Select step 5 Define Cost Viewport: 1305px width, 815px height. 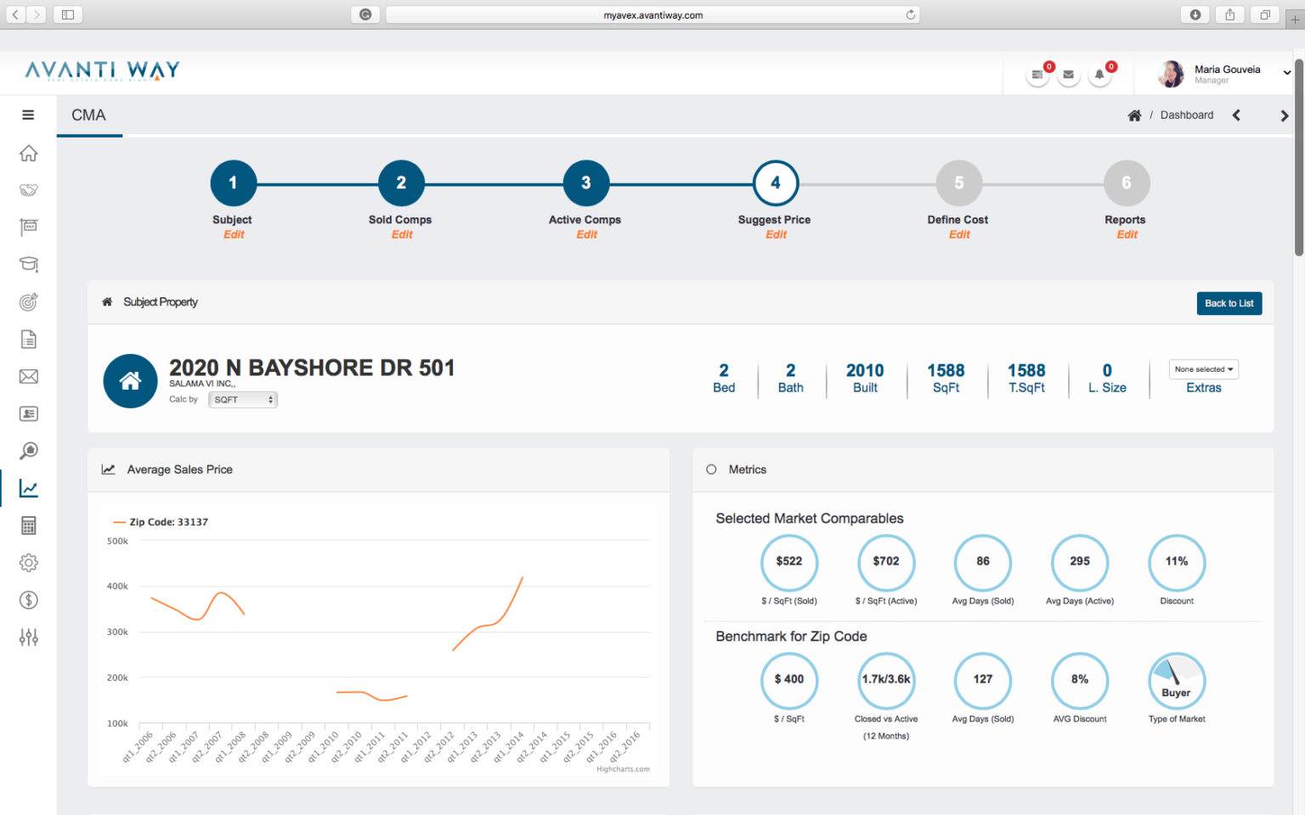point(958,183)
